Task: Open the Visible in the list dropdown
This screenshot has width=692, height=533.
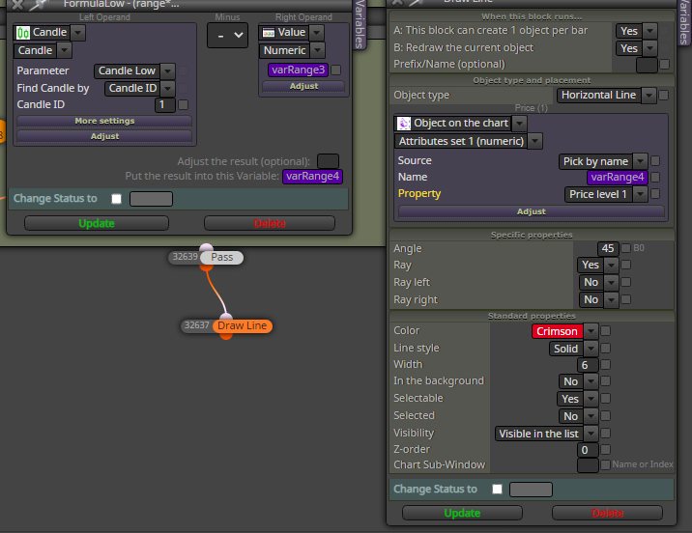Action: [x=591, y=434]
